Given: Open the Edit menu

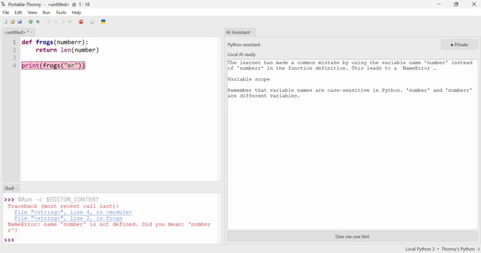Looking at the screenshot, I should 18,13.
